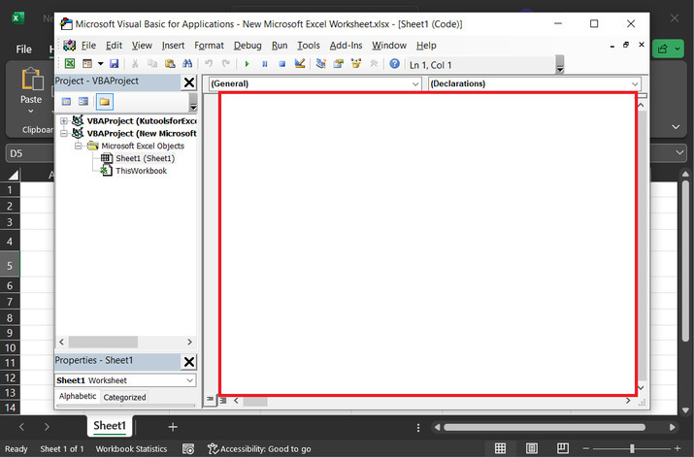Click inside the empty code editor area
This screenshot has width=694, height=458.
pos(428,244)
